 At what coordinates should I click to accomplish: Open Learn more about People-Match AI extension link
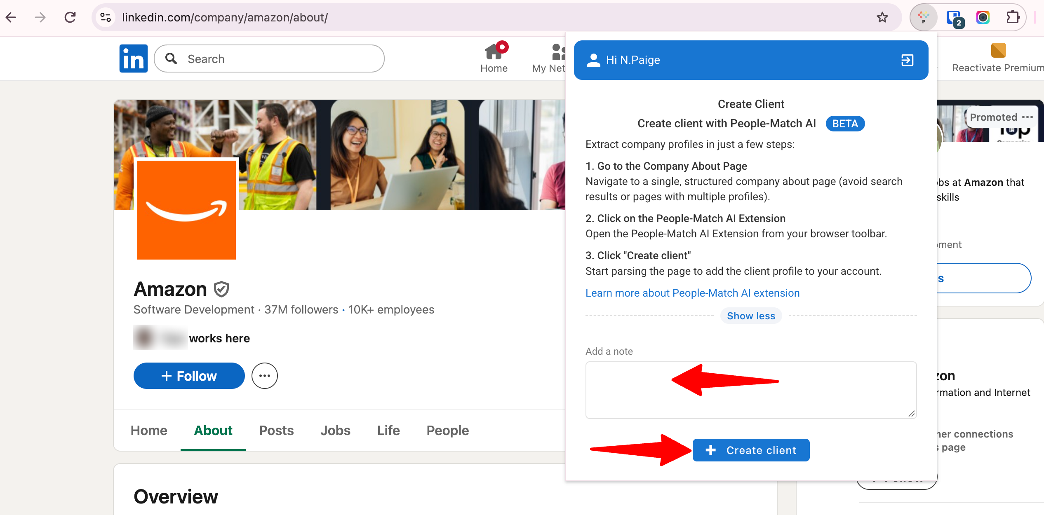pyautogui.click(x=692, y=293)
